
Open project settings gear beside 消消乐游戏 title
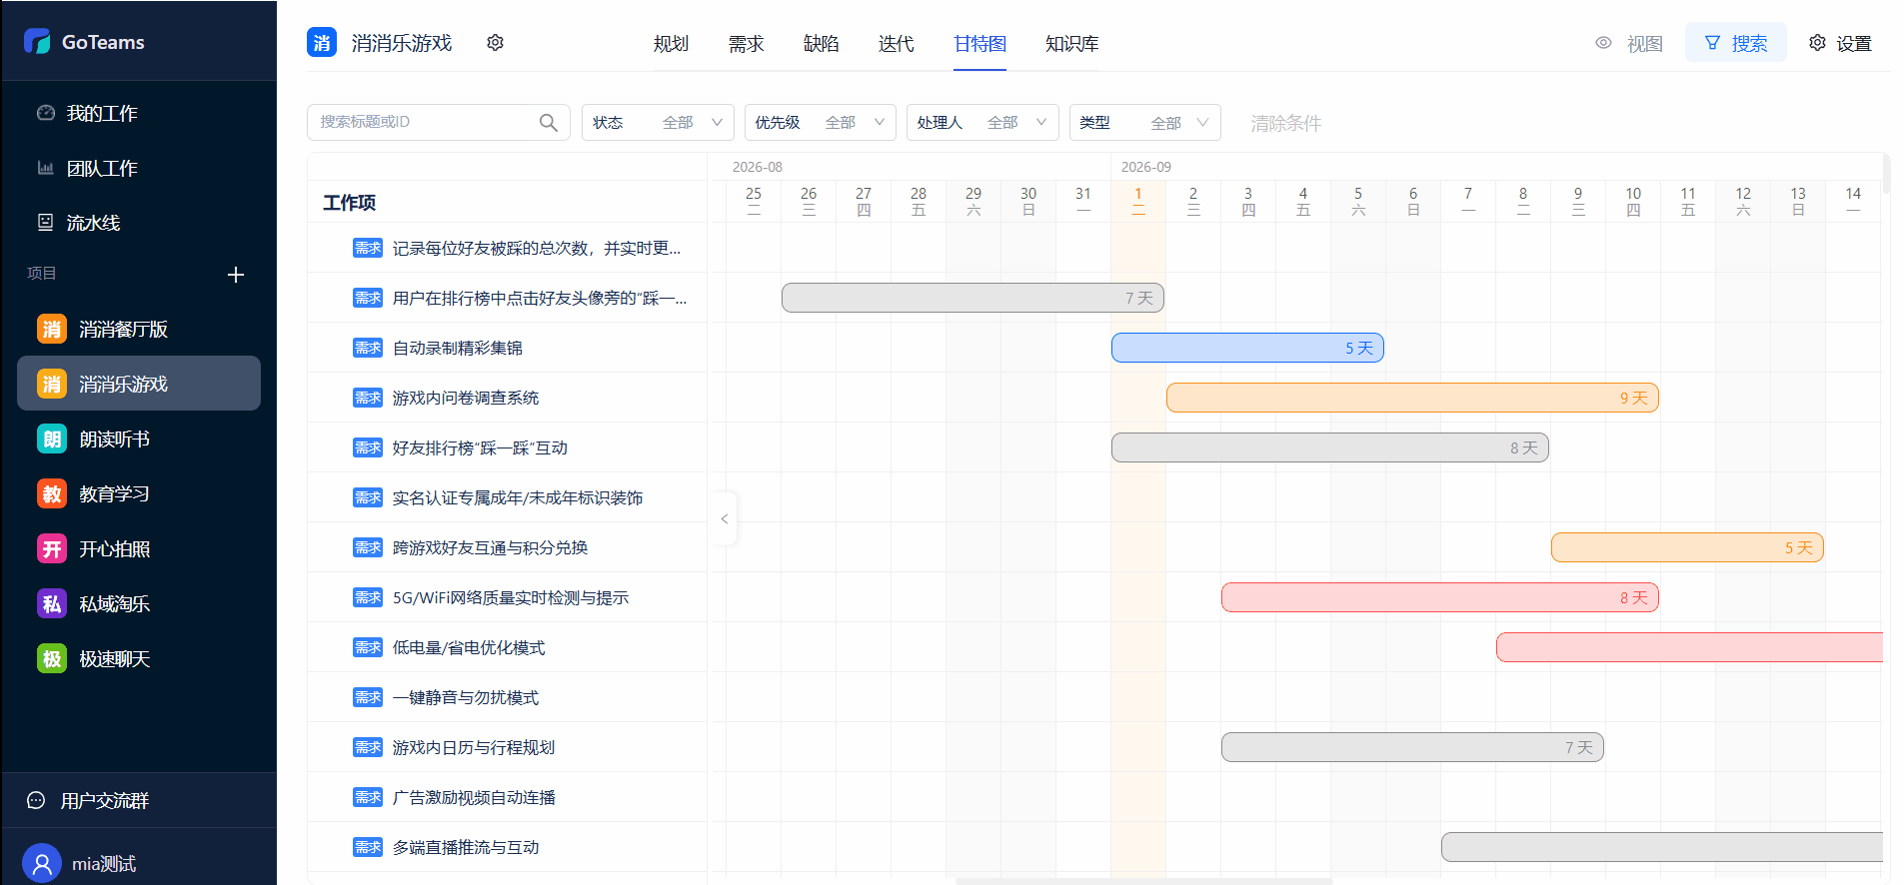[495, 43]
